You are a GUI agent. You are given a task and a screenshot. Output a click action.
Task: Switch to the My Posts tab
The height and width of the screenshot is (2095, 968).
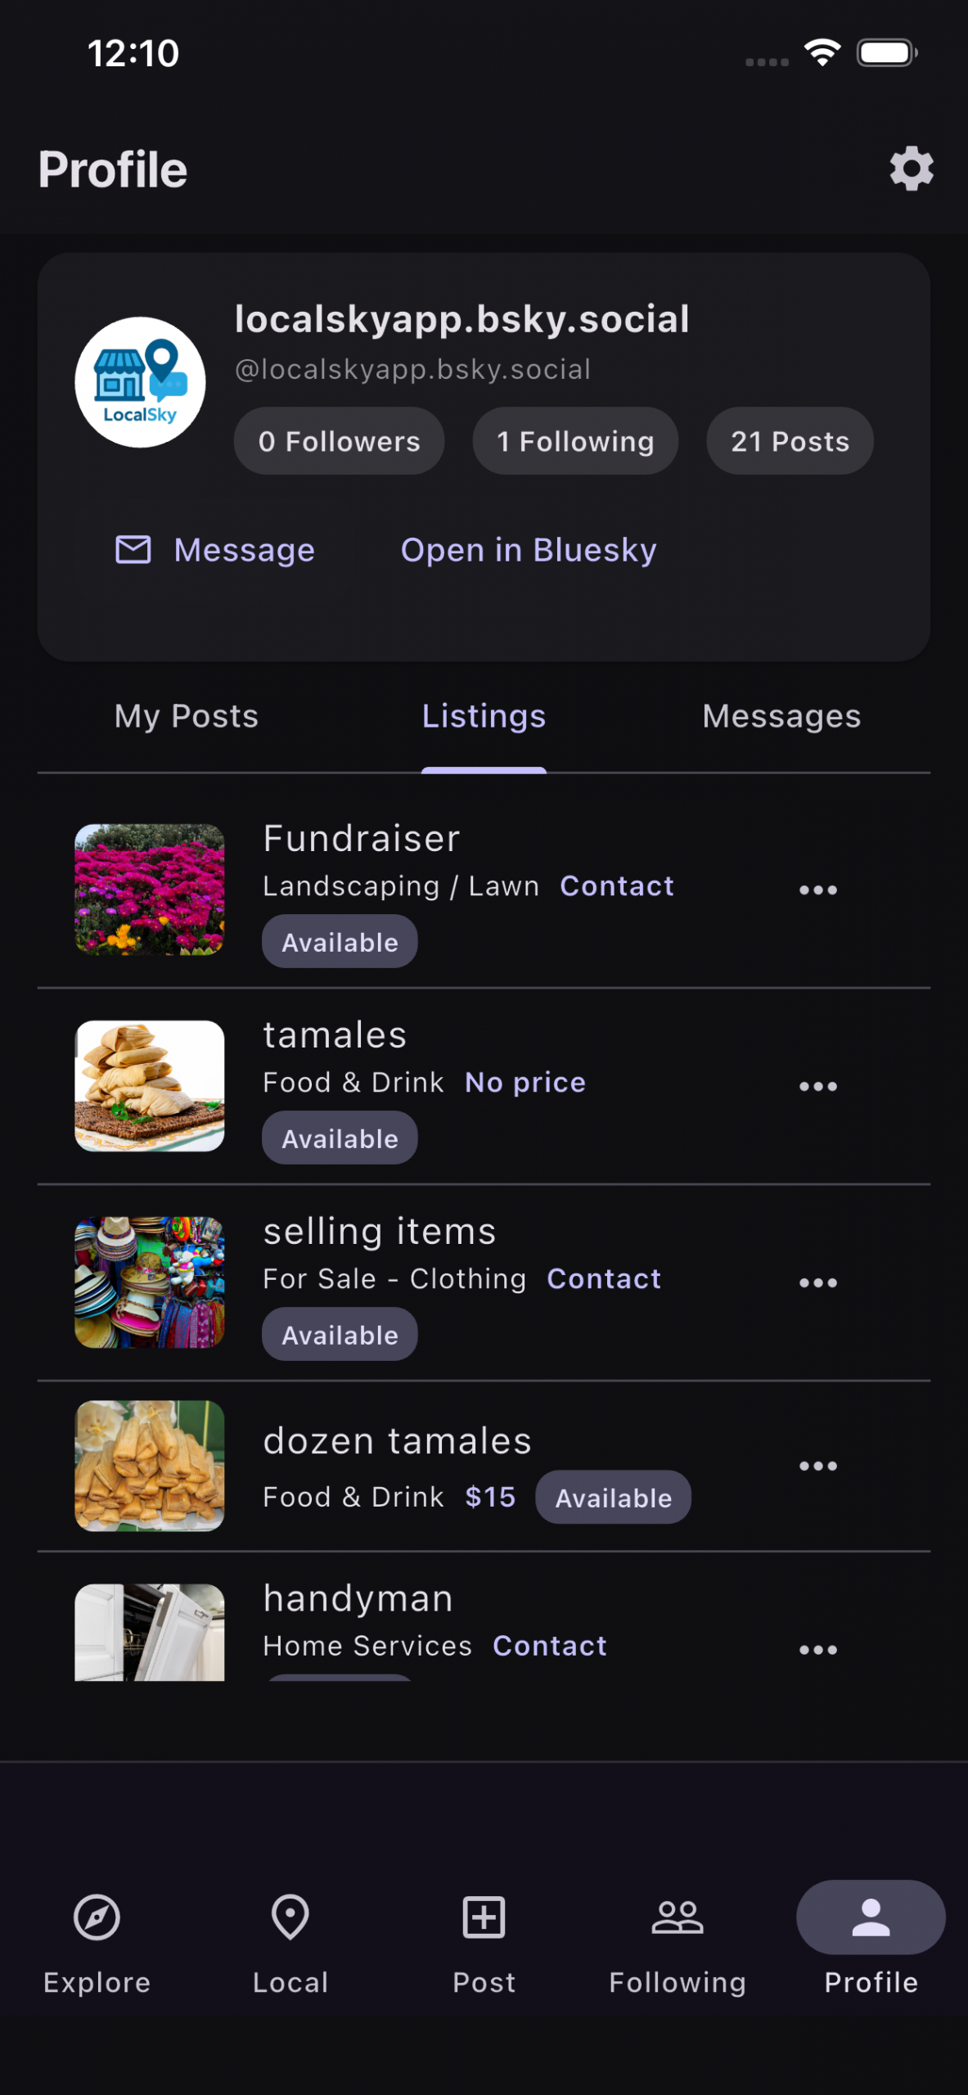[187, 716]
